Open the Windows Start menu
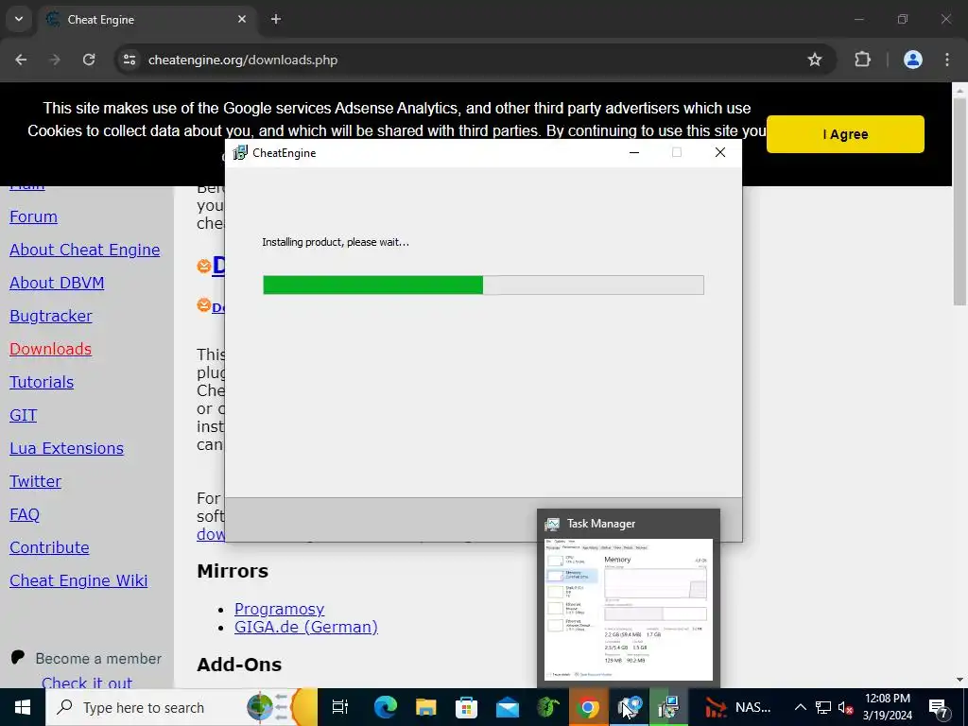Viewport: 968px width, 726px height. pos(23,707)
